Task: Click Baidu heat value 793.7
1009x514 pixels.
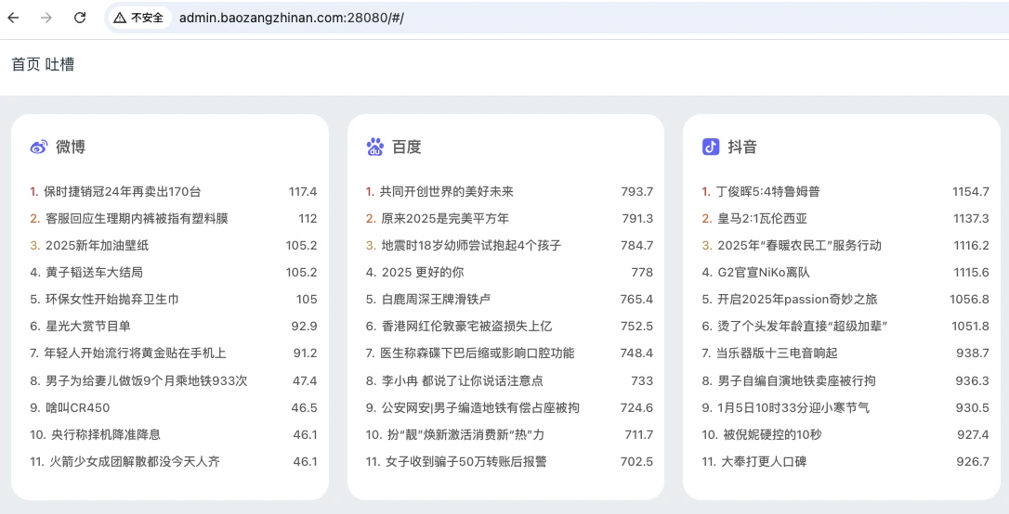Action: click(637, 191)
